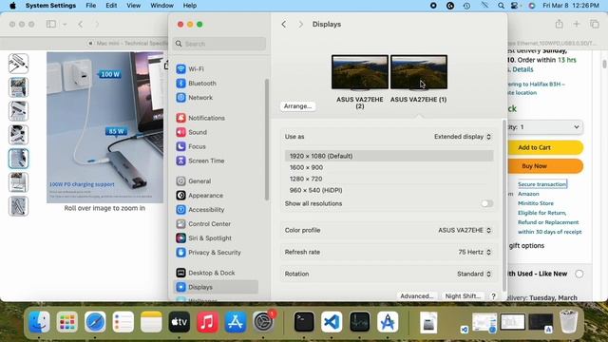Click Safari share icon in toolbar
Image resolution: width=608 pixels, height=342 pixels.
[559, 24]
